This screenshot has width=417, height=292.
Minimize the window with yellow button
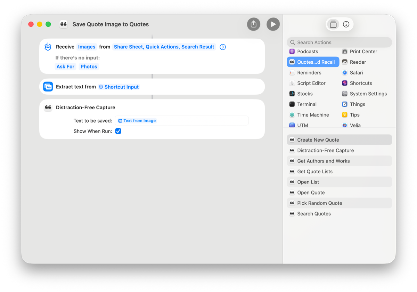(40, 24)
